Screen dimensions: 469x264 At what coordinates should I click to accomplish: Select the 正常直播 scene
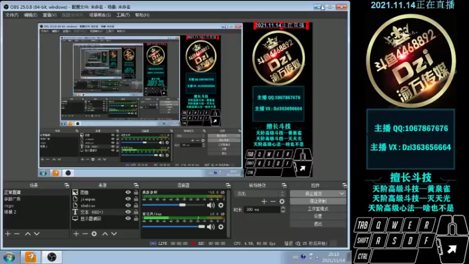[x=36, y=192]
